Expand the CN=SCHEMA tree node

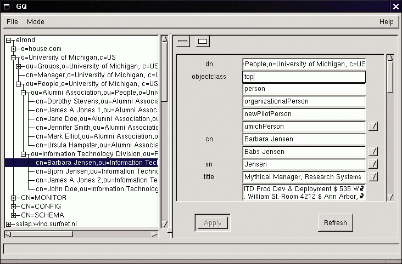pos(14,215)
